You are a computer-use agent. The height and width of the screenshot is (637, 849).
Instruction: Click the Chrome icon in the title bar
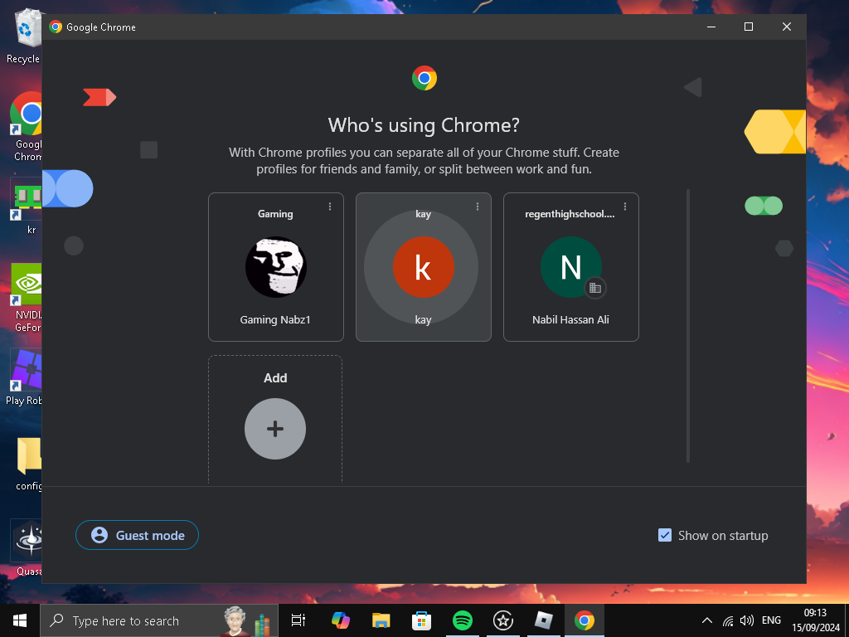pos(56,27)
